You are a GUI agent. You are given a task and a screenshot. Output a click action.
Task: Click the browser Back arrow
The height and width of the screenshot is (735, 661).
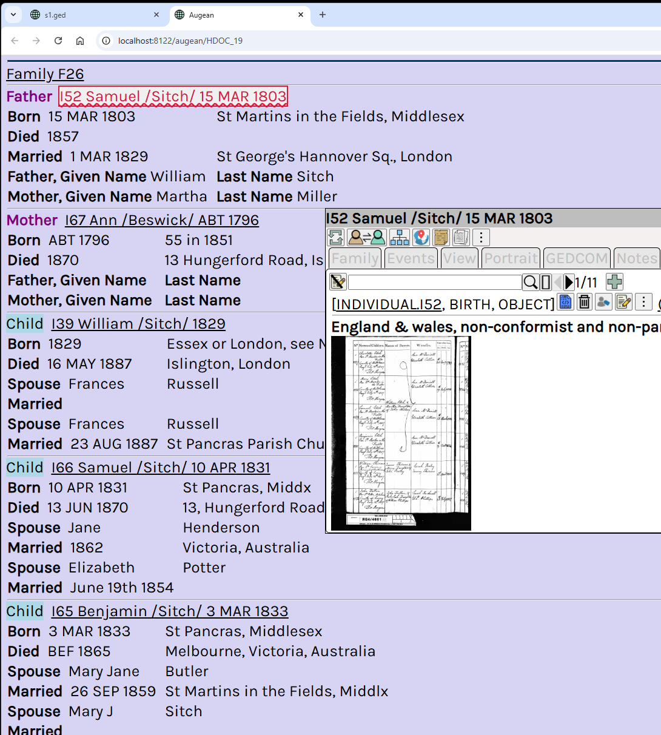[x=15, y=41]
